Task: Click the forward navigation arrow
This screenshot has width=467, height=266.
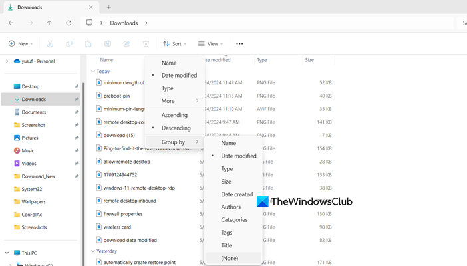Action: 30,23
